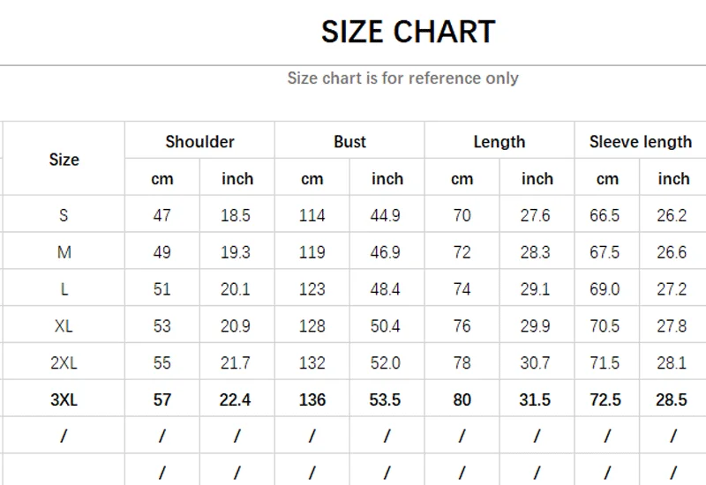This screenshot has height=485, width=706.
Task: Click the XL size row label
Action: click(x=64, y=326)
